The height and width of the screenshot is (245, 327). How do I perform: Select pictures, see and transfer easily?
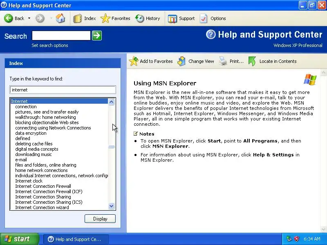(47, 112)
